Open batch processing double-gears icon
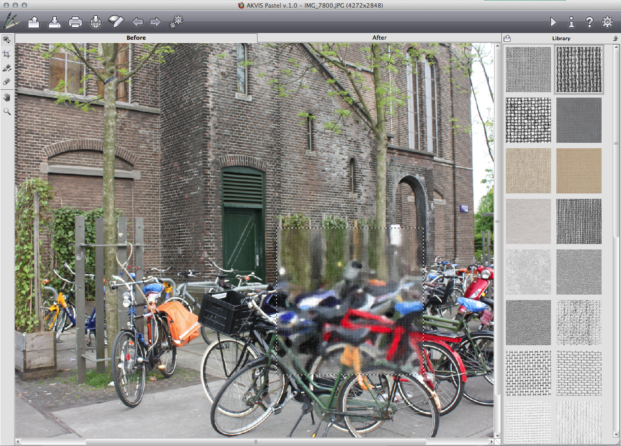 [176, 21]
